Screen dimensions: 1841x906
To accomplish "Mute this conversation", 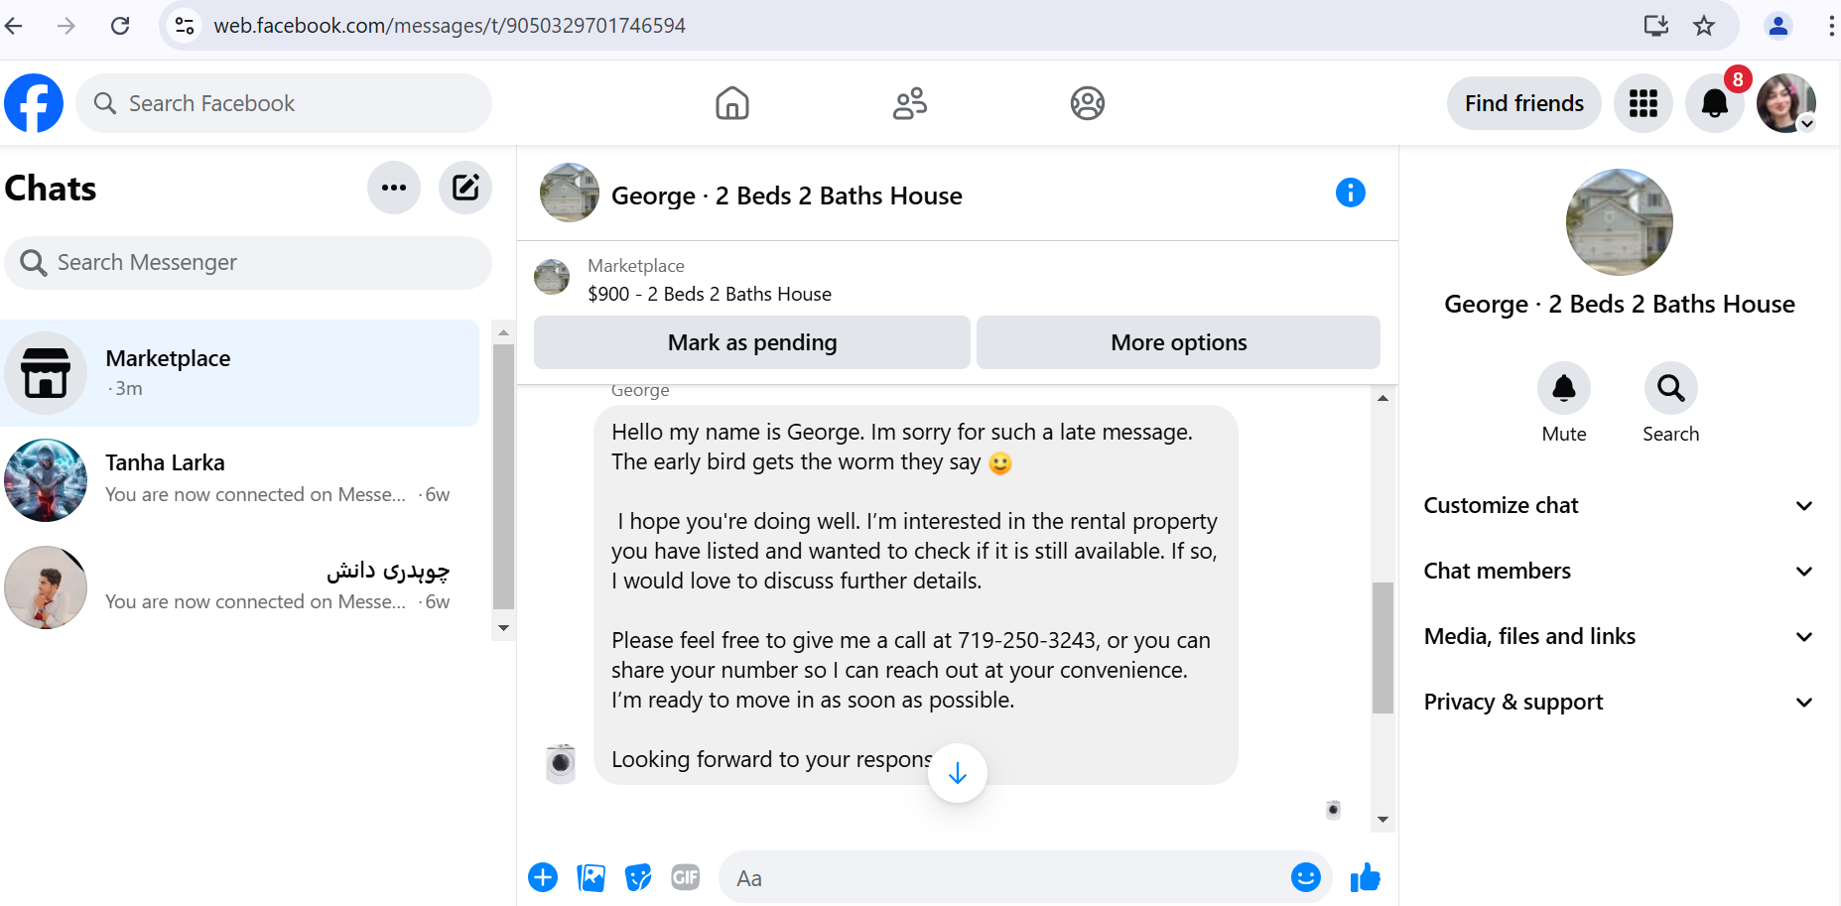I will pyautogui.click(x=1564, y=388).
